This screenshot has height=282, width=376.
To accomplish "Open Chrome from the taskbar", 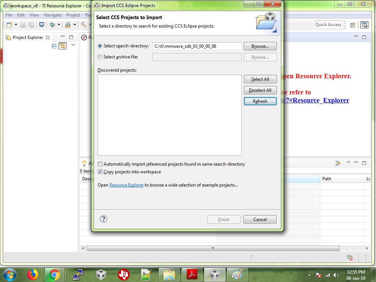I will point(54,275).
